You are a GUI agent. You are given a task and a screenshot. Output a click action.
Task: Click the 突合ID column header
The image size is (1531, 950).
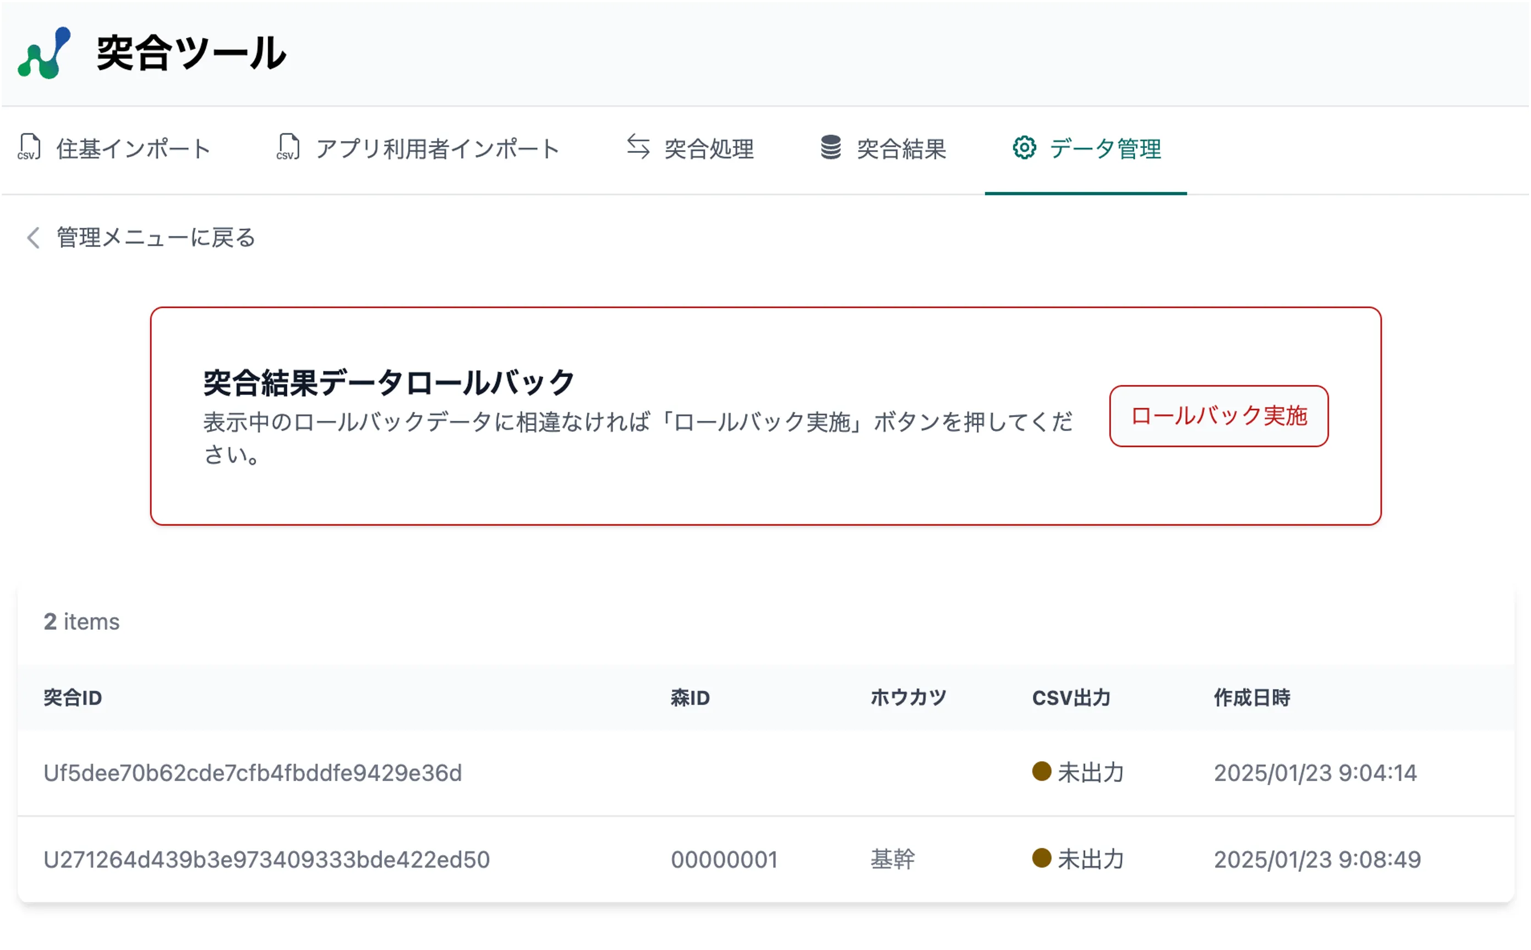pyautogui.click(x=73, y=698)
